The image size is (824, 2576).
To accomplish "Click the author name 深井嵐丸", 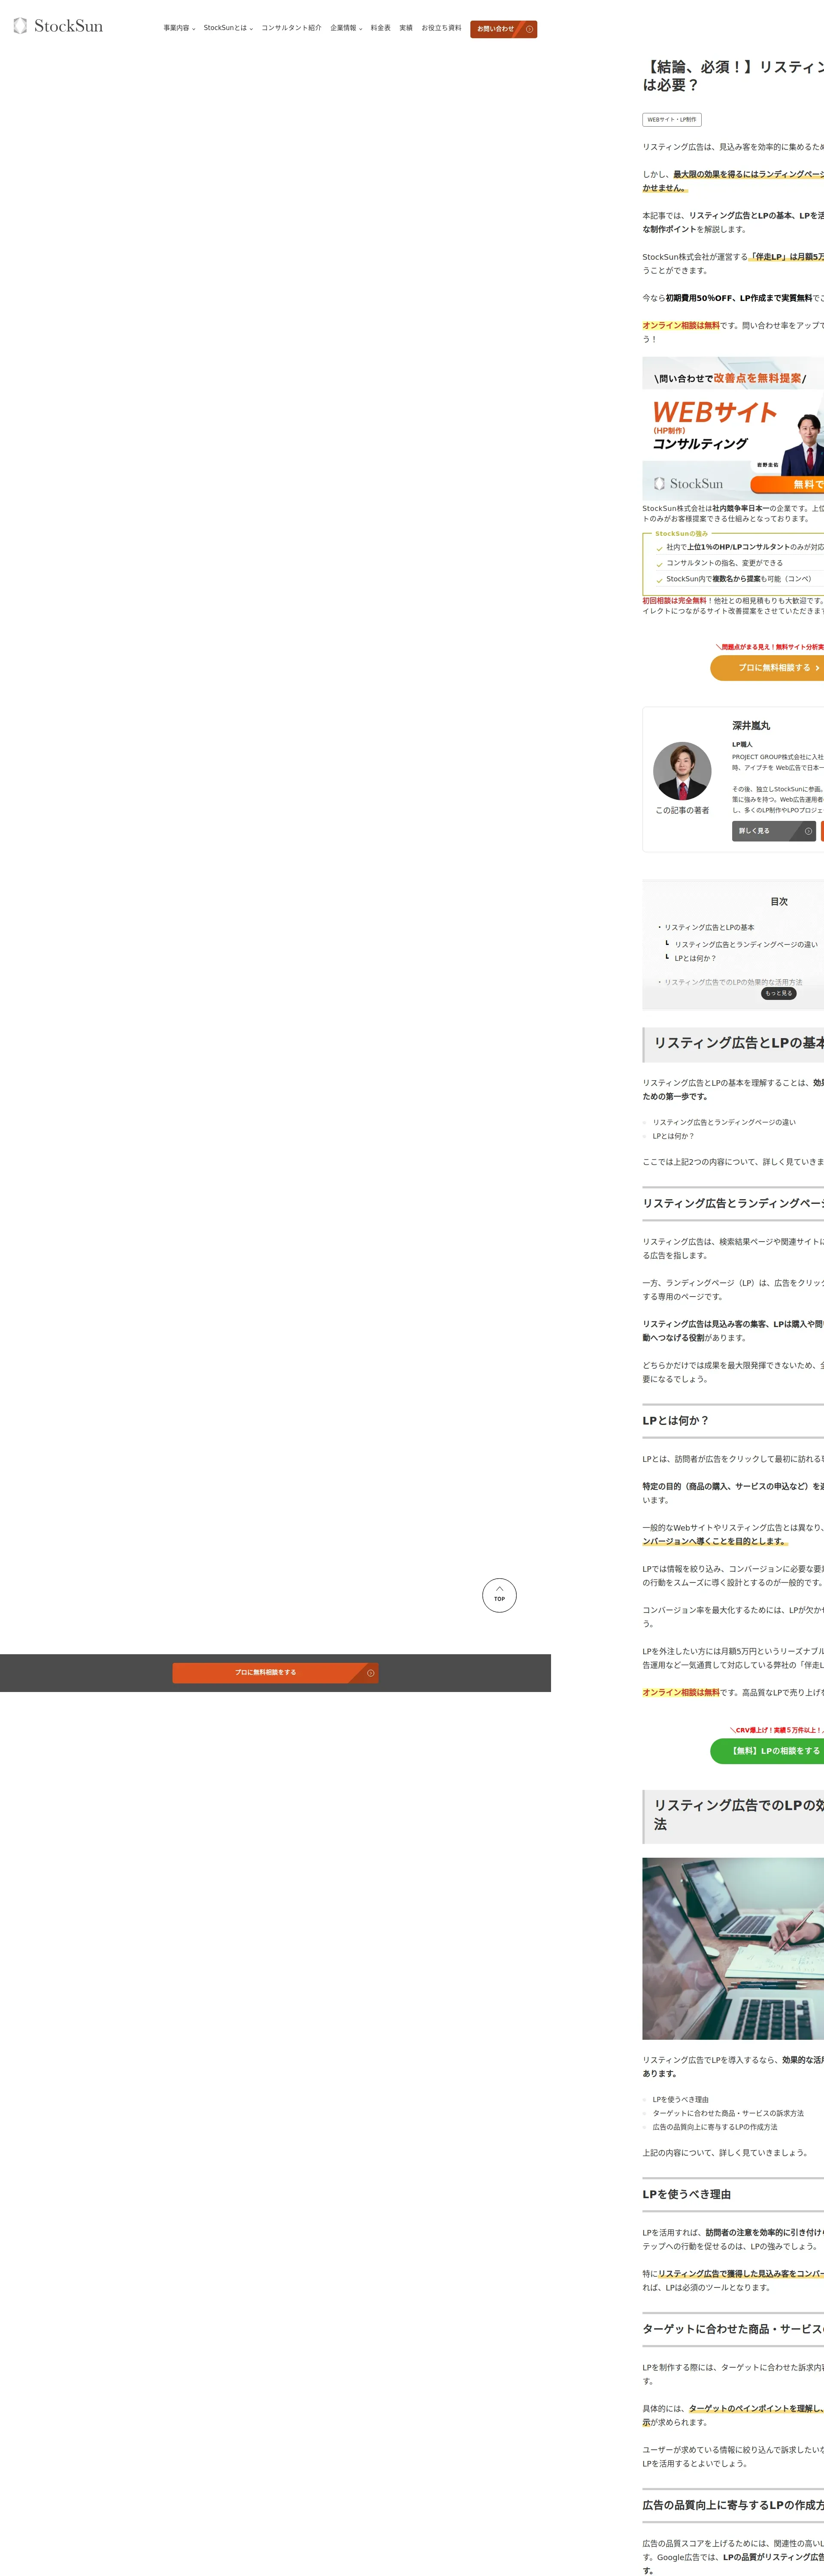I will click(x=751, y=726).
